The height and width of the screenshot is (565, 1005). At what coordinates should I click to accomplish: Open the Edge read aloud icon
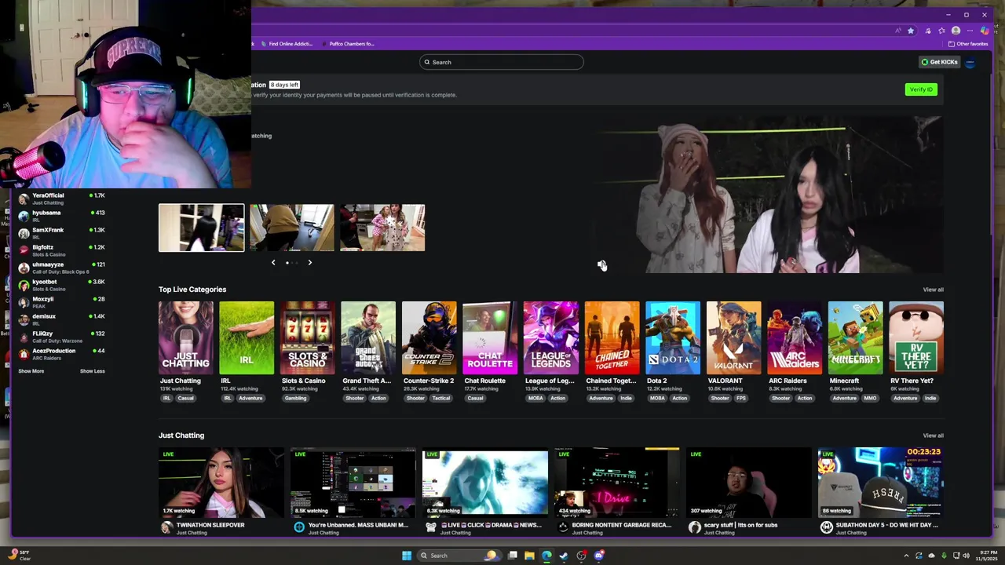898,31
